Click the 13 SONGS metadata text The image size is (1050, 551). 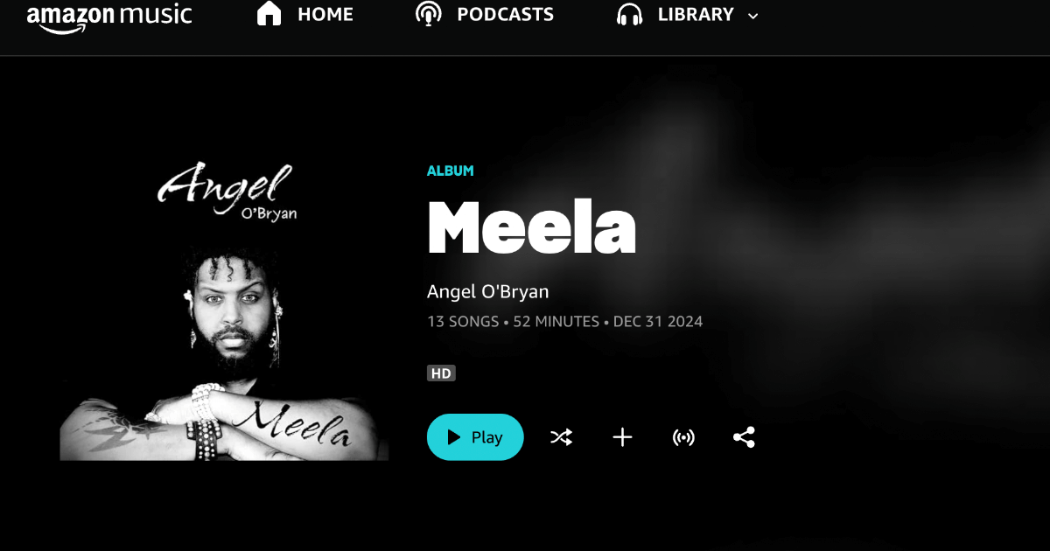tap(463, 322)
